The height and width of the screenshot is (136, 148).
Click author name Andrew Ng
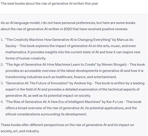[x=83, y=83]
